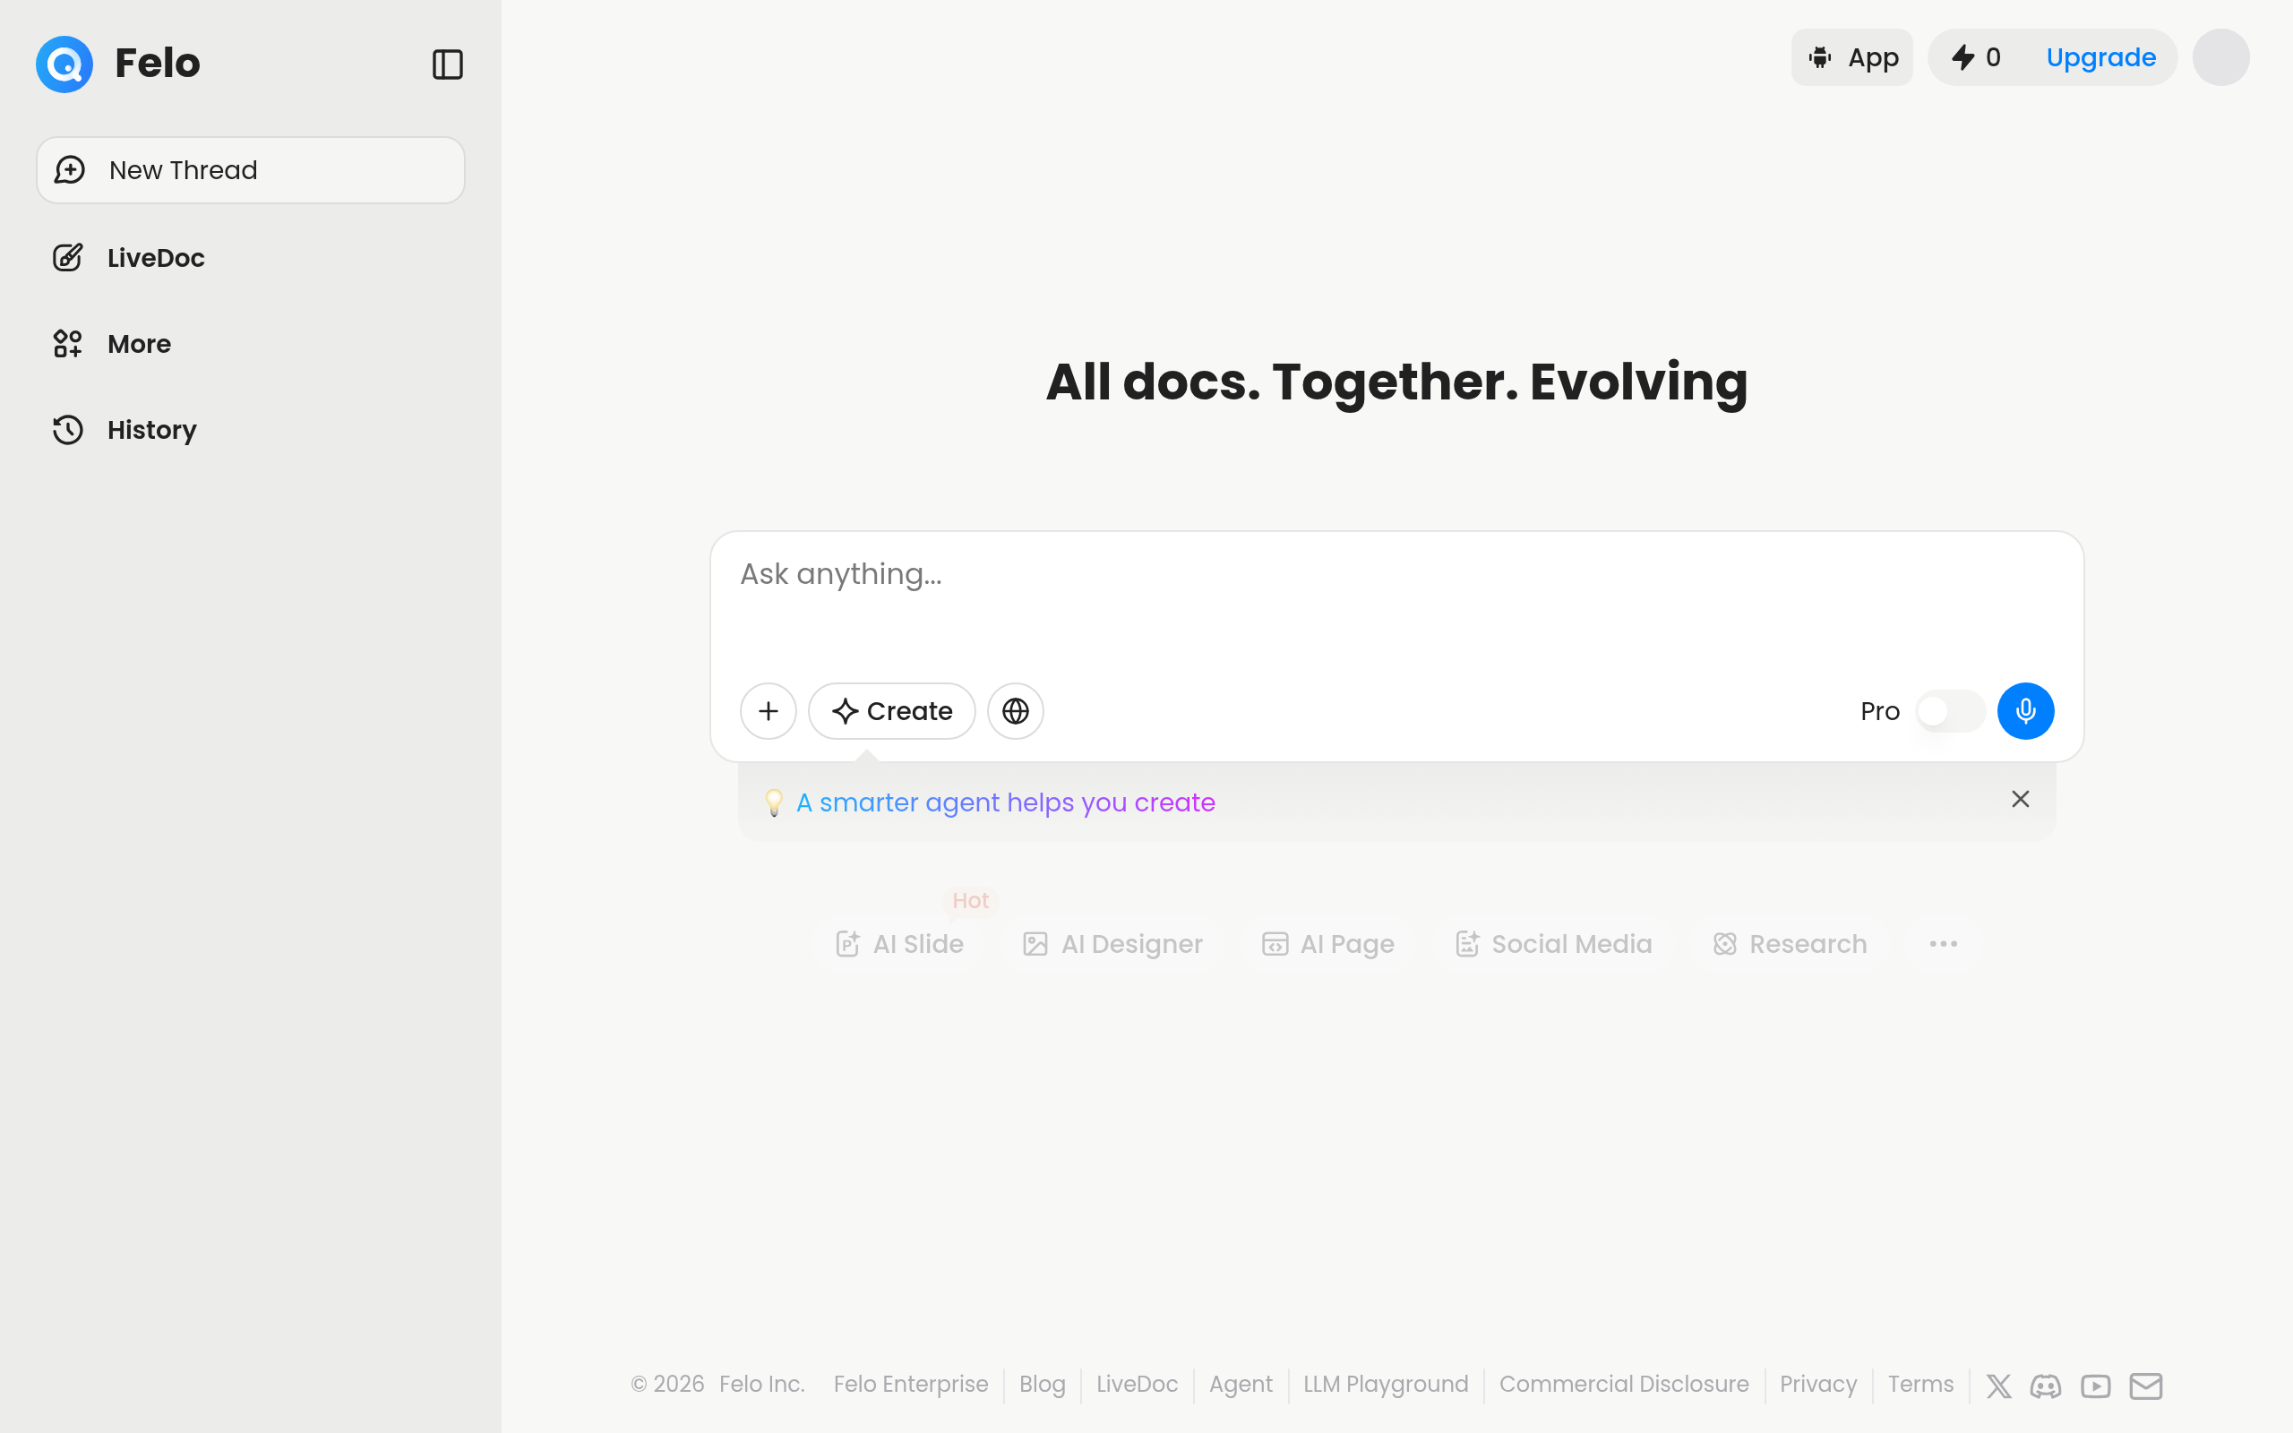This screenshot has height=1433, width=2293.
Task: Open the user avatar menu
Action: click(2220, 56)
